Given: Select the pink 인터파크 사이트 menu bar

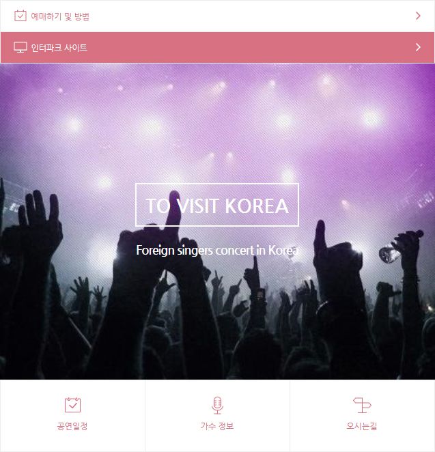Looking at the screenshot, I should [217, 48].
